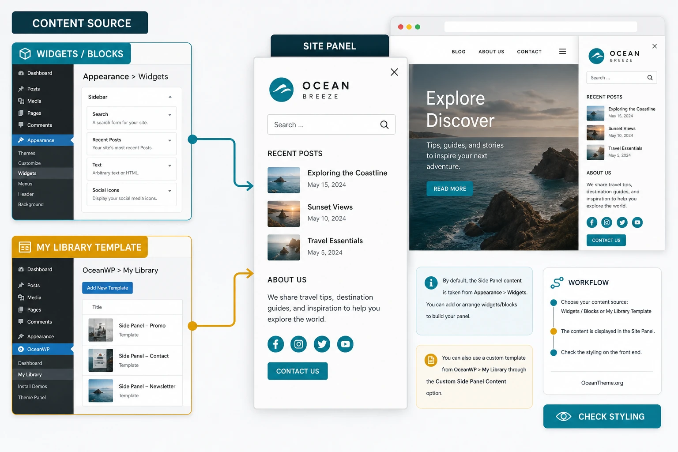This screenshot has height=452, width=678.
Task: Click the Facebook icon in the Site Panel
Action: (x=275, y=344)
